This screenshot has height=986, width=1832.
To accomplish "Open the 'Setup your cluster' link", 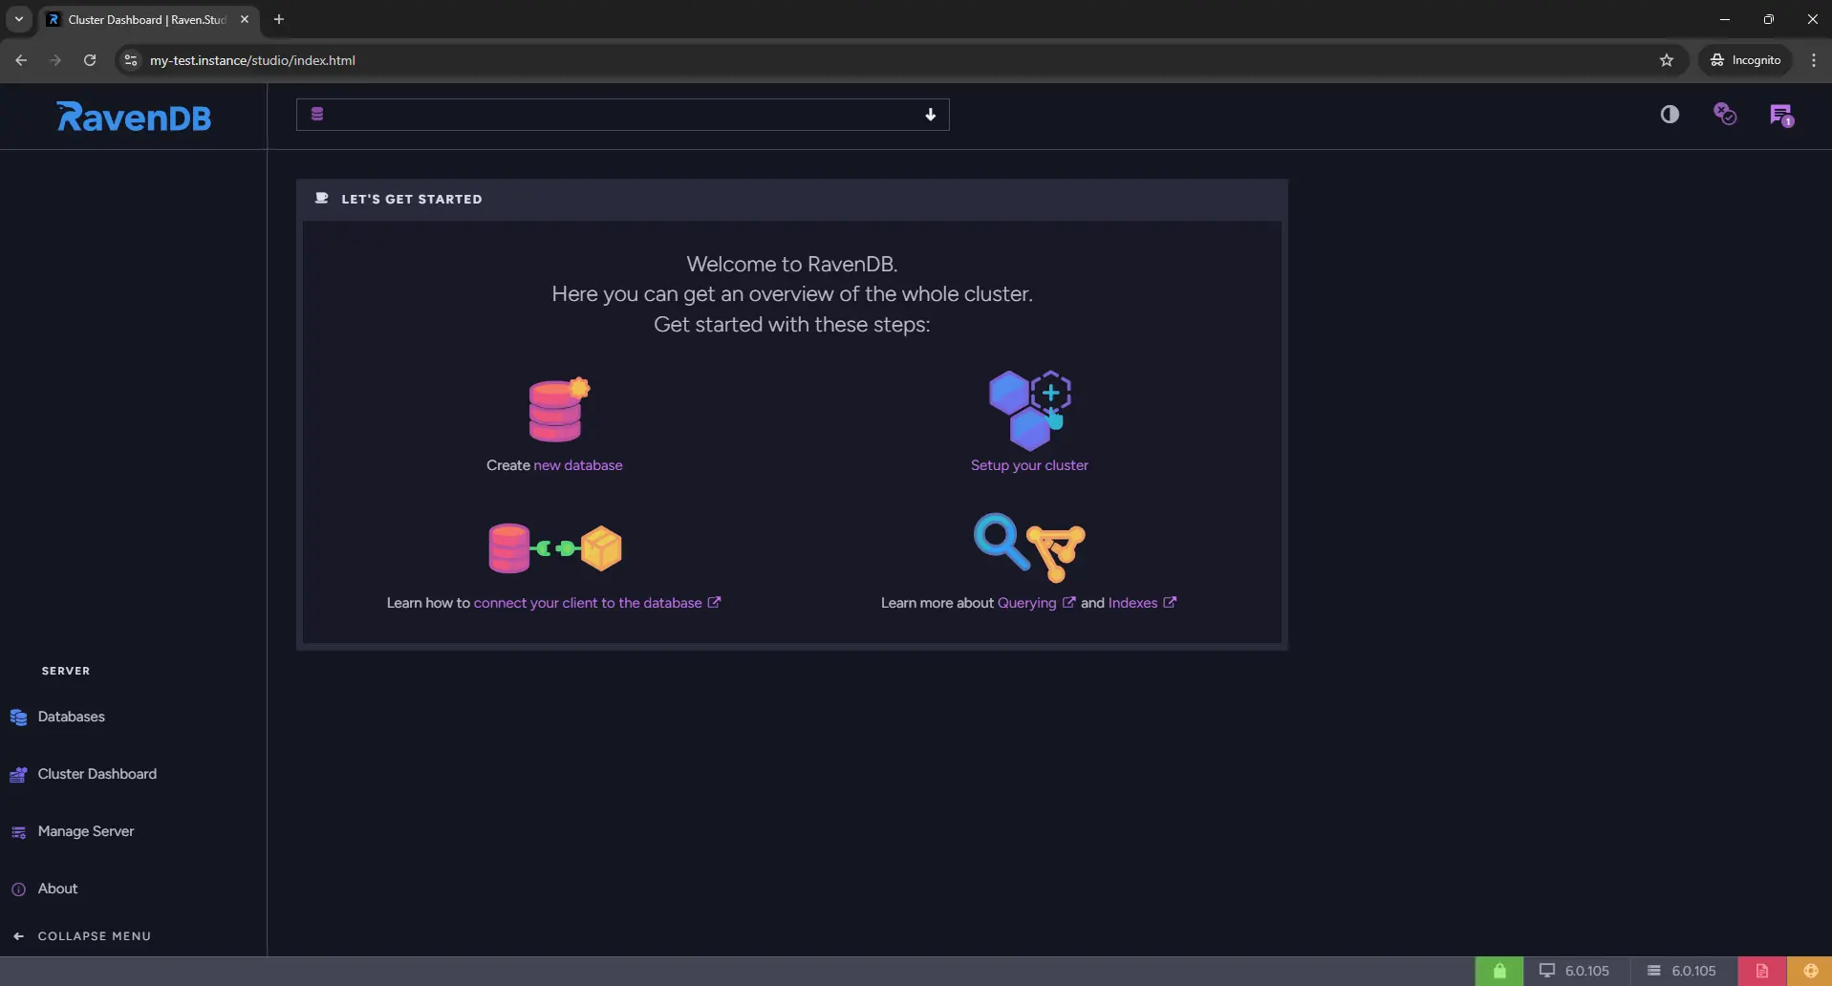I will [1029, 465].
